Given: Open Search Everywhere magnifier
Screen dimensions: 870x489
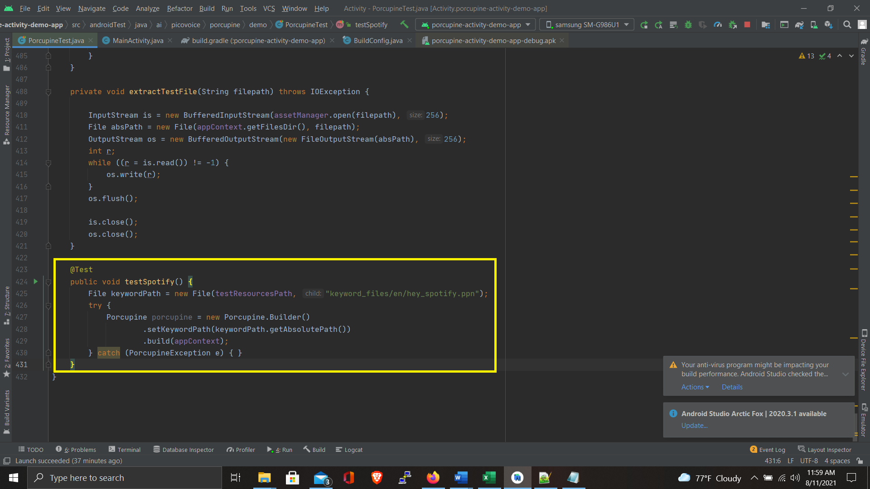Looking at the screenshot, I should tap(847, 25).
